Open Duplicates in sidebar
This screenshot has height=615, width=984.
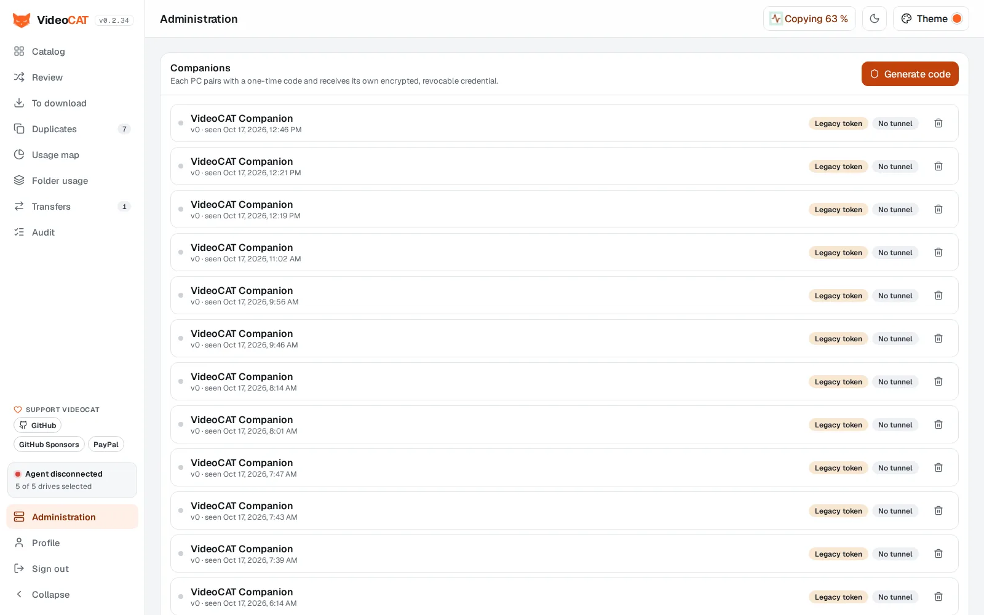click(72, 129)
